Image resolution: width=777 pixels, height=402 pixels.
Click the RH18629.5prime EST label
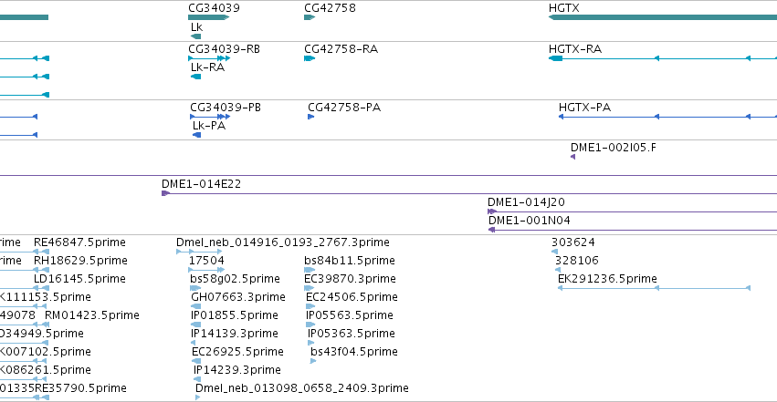[80, 261]
